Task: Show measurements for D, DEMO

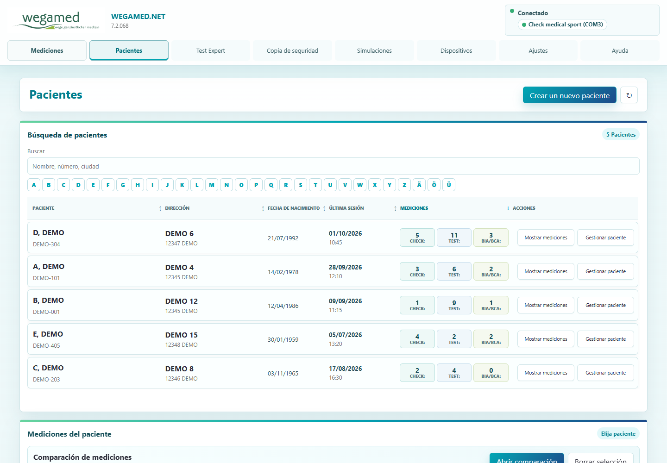Action: point(546,238)
